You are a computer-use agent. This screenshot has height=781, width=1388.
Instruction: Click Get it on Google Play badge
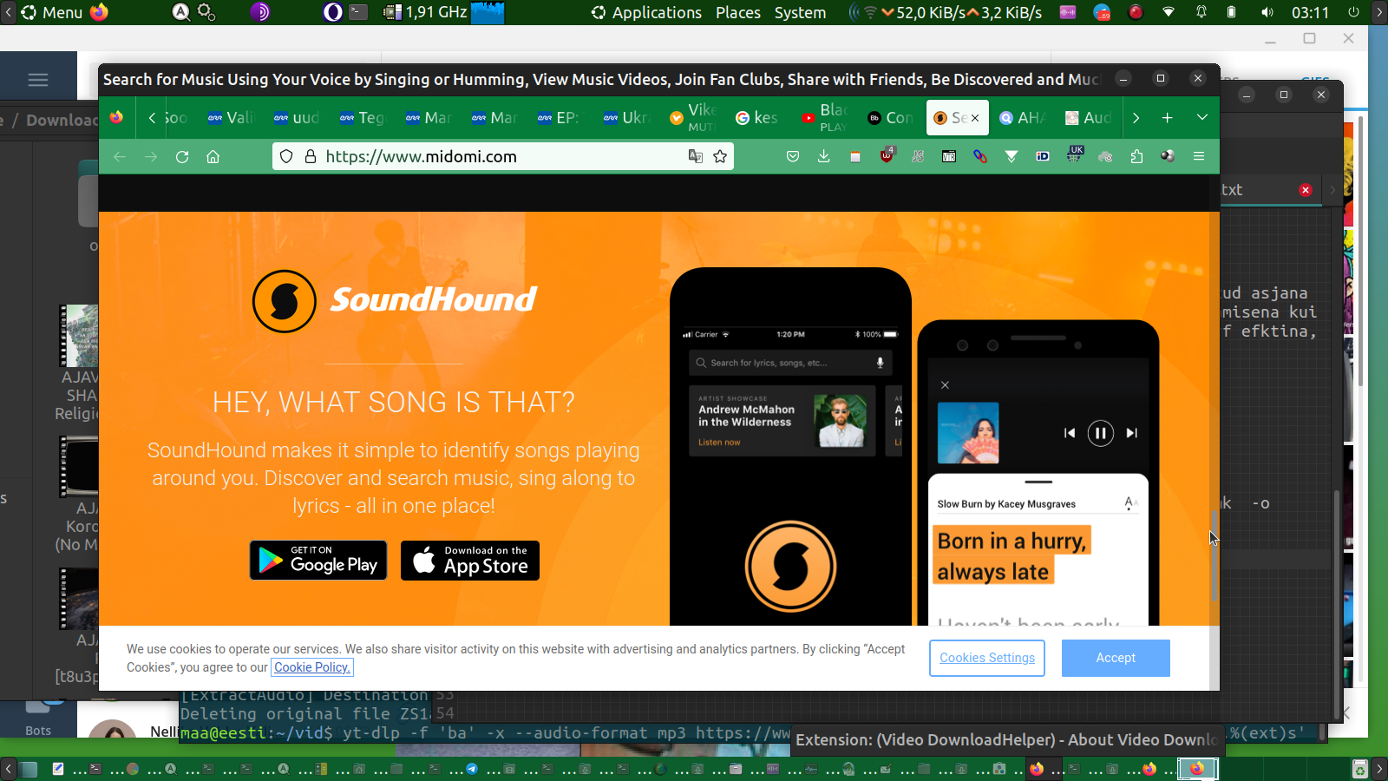[318, 561]
